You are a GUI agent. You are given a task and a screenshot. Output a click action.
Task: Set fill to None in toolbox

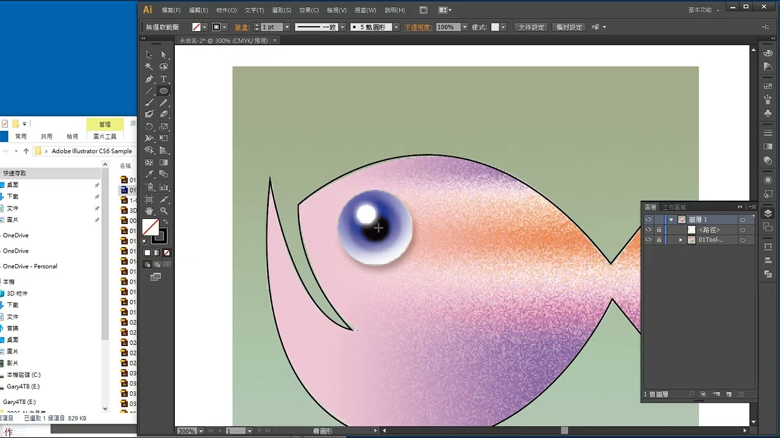pos(167,252)
